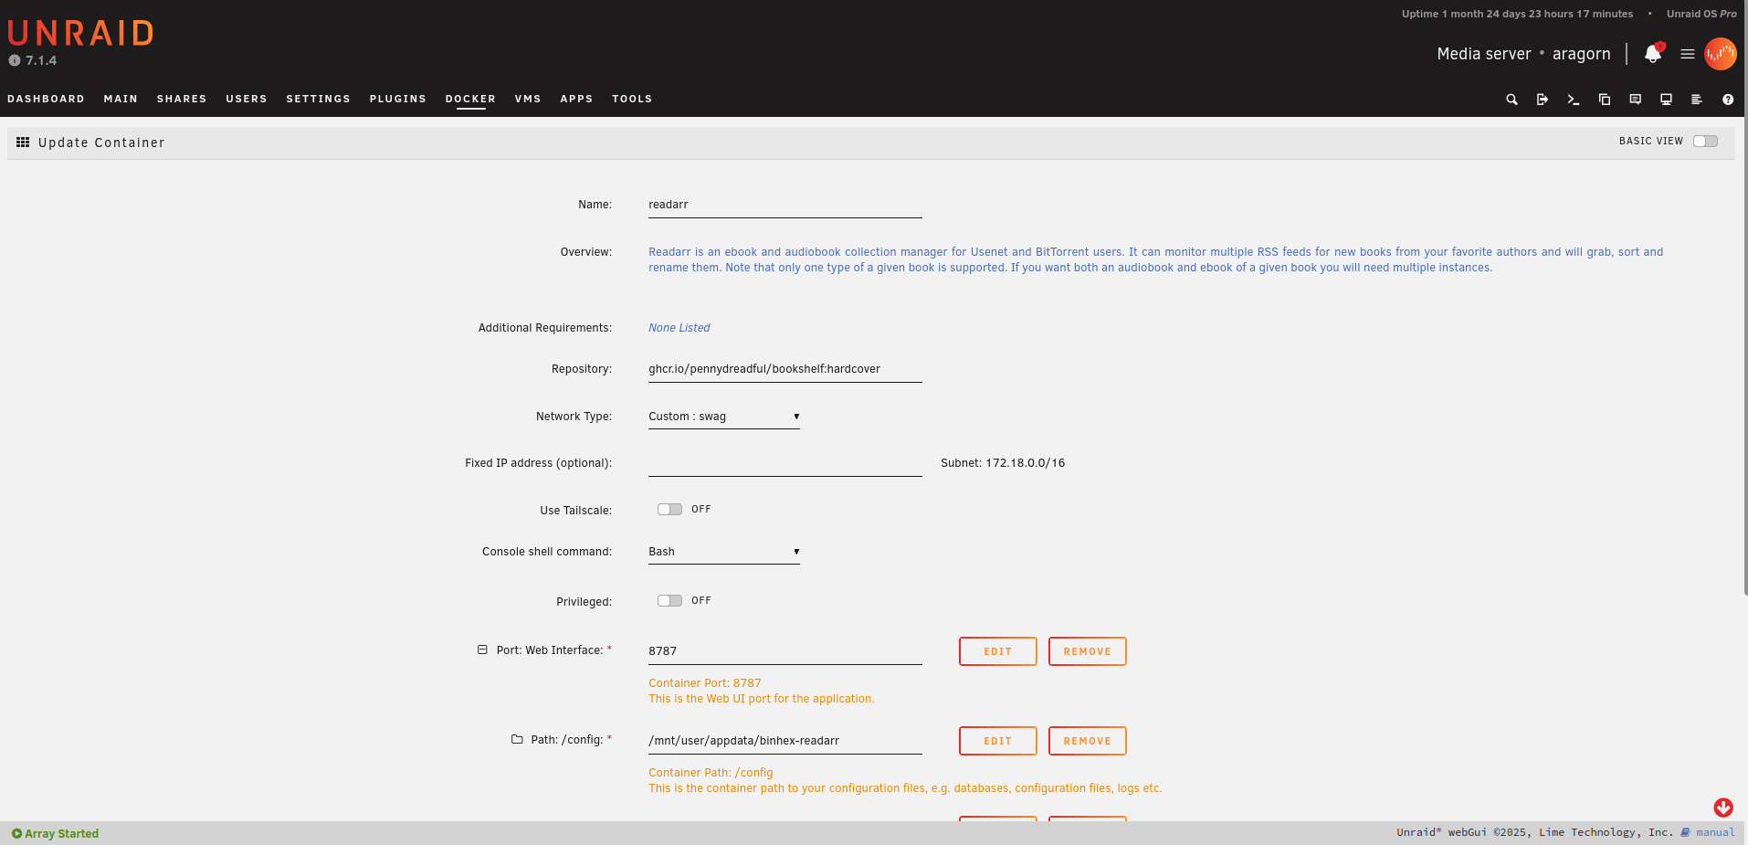Click the Array Started status text
Viewport: 1748px width, 845px height.
[61, 833]
